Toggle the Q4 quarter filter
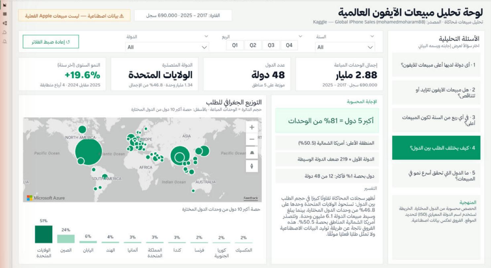491x268 pixels. [x=289, y=46]
